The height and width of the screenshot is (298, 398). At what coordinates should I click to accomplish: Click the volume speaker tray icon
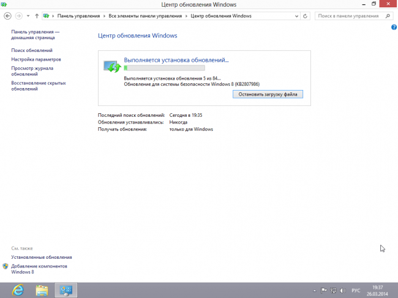point(344,289)
